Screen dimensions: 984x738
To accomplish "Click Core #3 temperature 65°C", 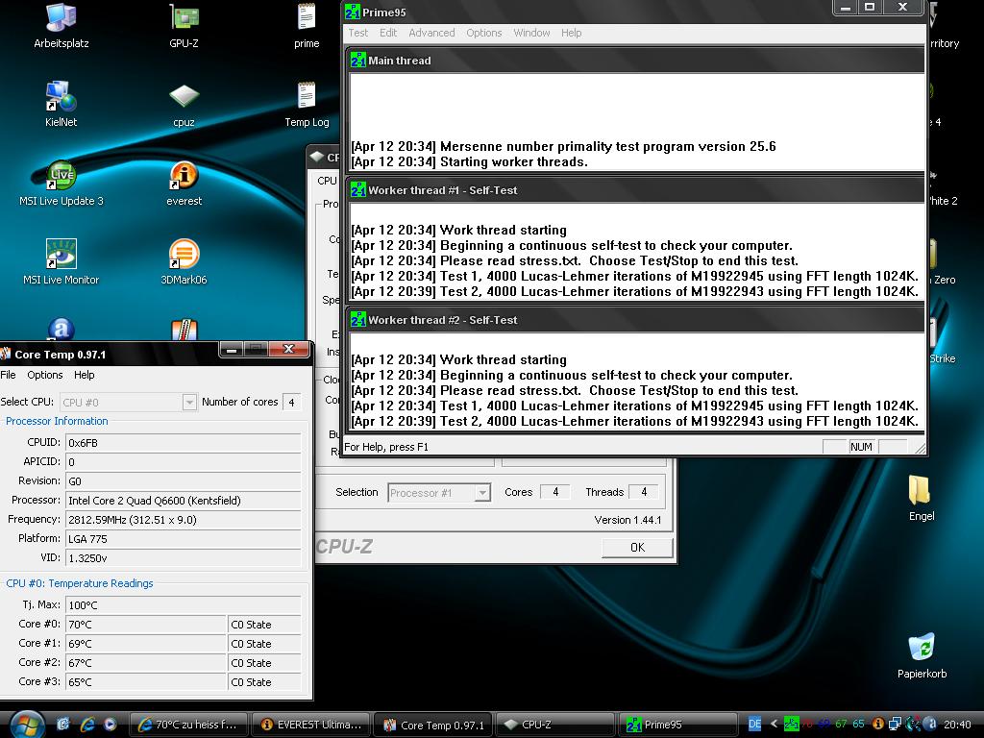I will tap(146, 681).
